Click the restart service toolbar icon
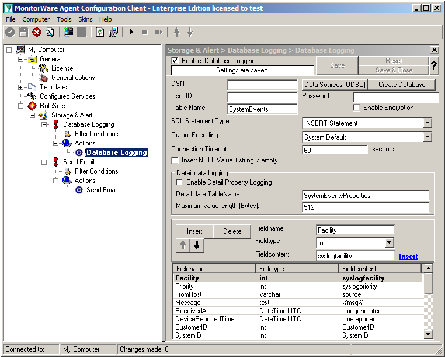 [x=158, y=32]
